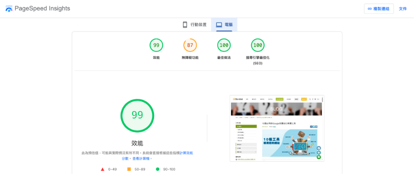Click the website screenshot thumbnail
This screenshot has width=414, height=174.
pos(277,128)
